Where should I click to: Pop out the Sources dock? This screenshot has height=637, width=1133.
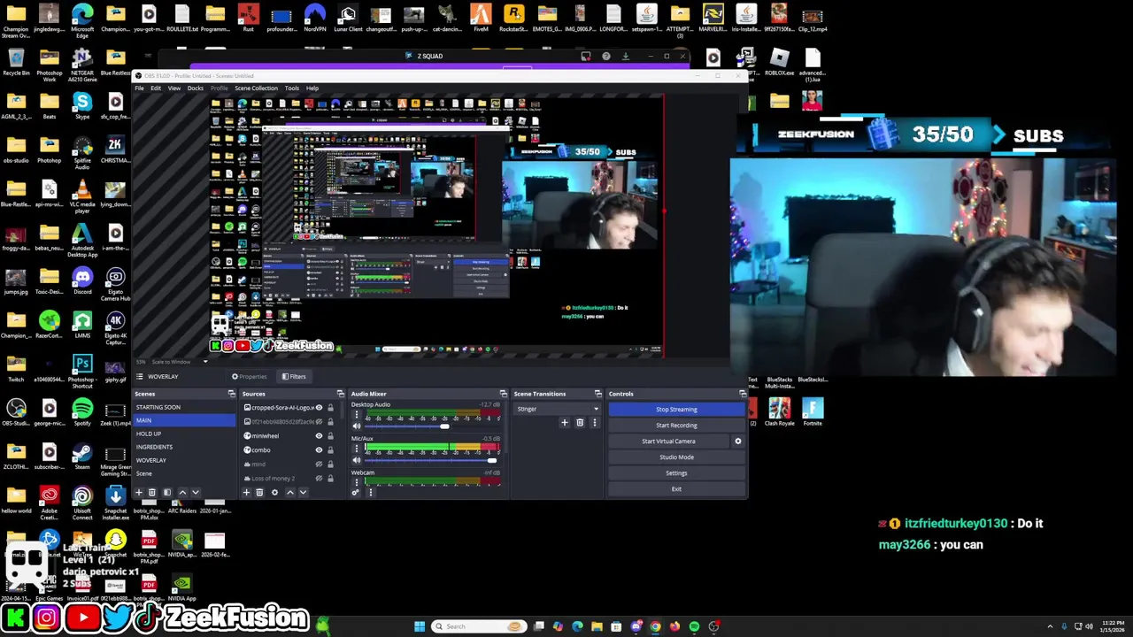(x=340, y=394)
